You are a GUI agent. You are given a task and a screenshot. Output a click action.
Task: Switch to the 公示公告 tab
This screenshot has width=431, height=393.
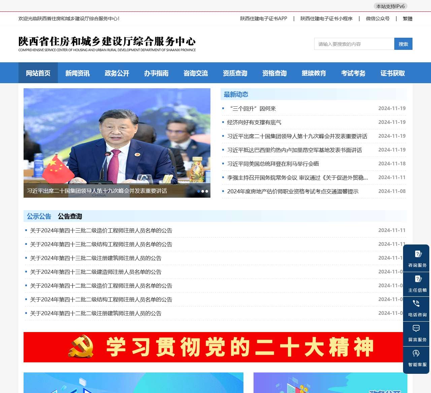tap(39, 216)
